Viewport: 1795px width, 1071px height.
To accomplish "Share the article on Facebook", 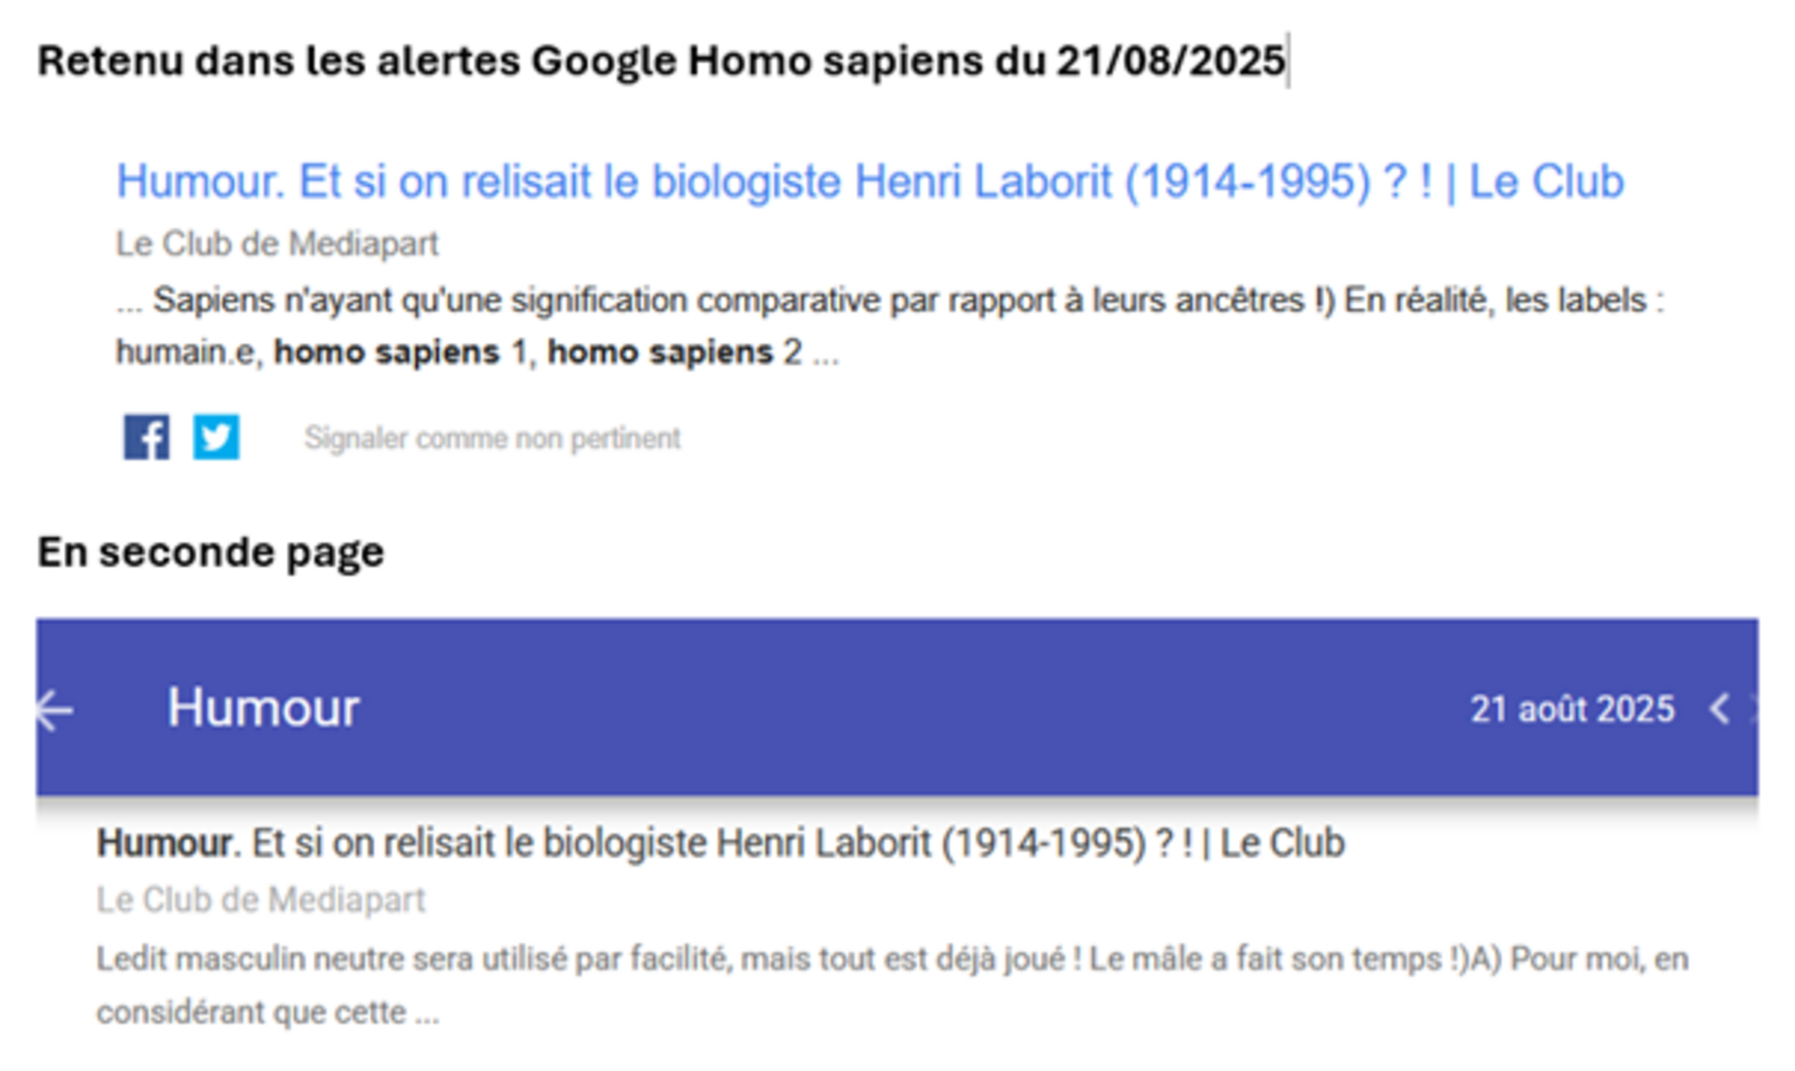I will [x=147, y=437].
